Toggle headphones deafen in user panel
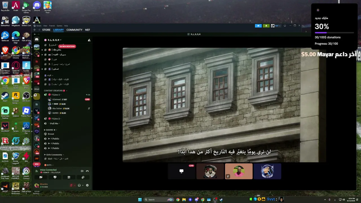The image size is (361, 203). [79, 185]
